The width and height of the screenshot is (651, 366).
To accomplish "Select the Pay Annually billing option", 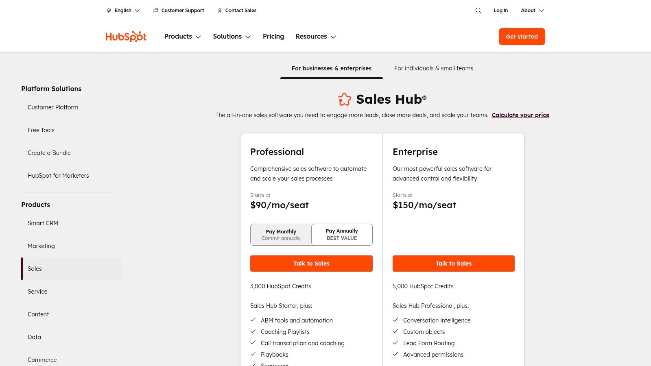I will (342, 235).
